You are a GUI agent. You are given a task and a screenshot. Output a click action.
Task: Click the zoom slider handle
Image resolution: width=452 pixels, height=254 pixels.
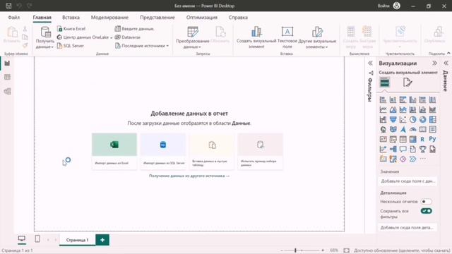click(295, 250)
